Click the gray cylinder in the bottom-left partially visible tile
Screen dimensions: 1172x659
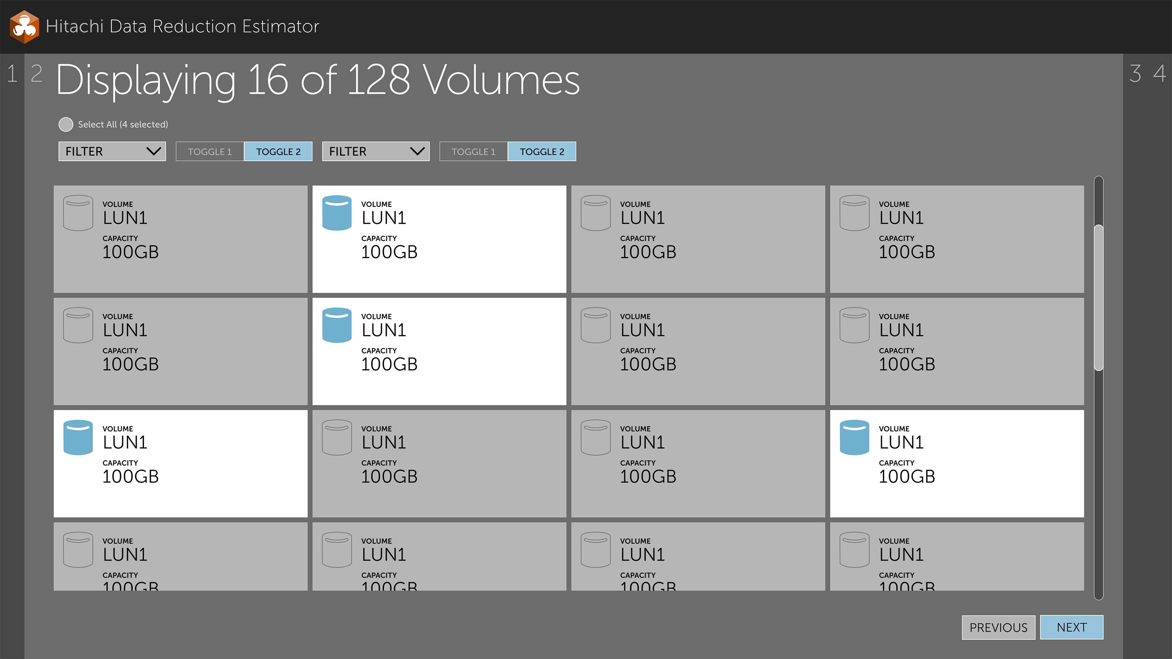(78, 550)
